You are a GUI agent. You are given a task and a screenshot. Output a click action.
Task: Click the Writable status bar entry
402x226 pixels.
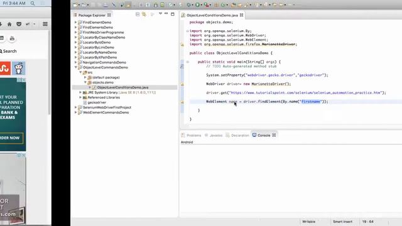308,222
